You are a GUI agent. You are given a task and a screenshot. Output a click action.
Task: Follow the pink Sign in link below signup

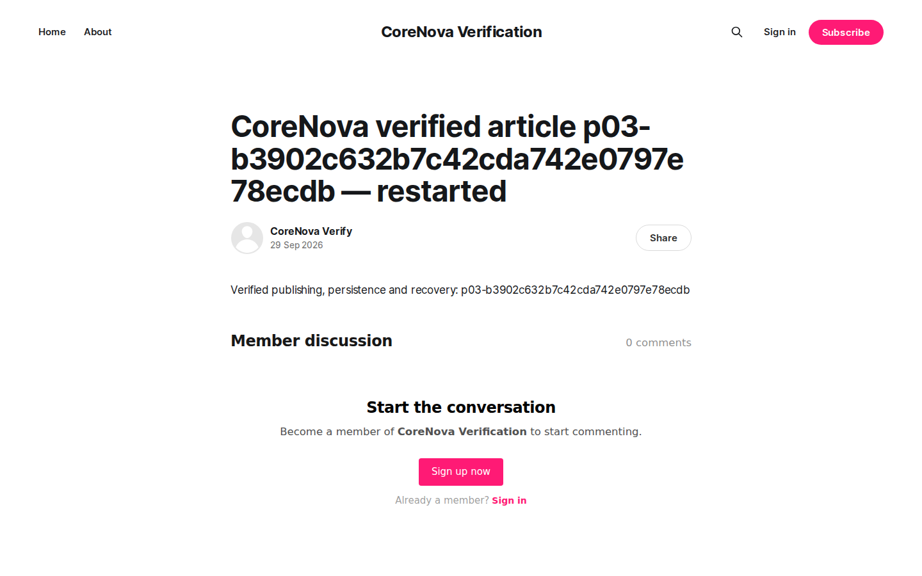pos(509,500)
